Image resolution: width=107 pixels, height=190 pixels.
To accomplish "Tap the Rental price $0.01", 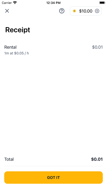I will click(97, 47).
